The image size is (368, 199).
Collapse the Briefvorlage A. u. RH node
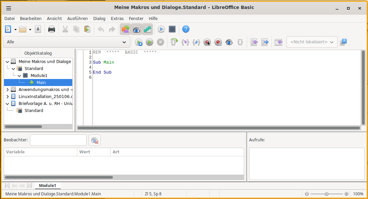8,104
